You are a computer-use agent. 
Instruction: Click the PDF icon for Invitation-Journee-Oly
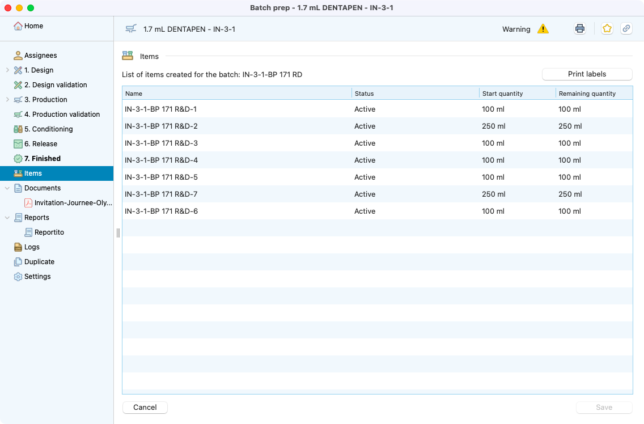coord(28,203)
